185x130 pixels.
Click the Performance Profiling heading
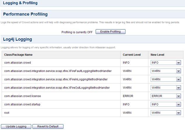[25, 14]
